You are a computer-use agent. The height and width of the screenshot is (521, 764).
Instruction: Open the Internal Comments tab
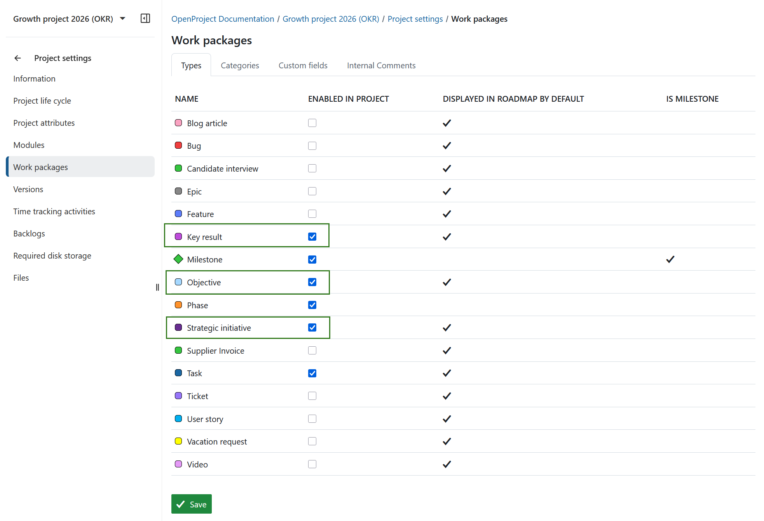(x=381, y=65)
